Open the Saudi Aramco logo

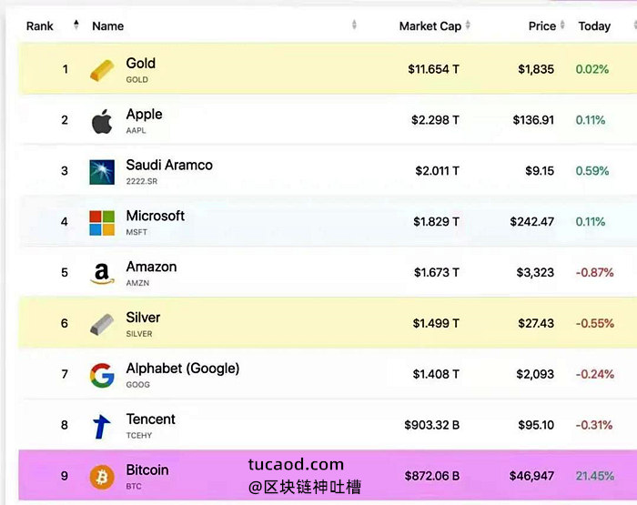pos(102,172)
